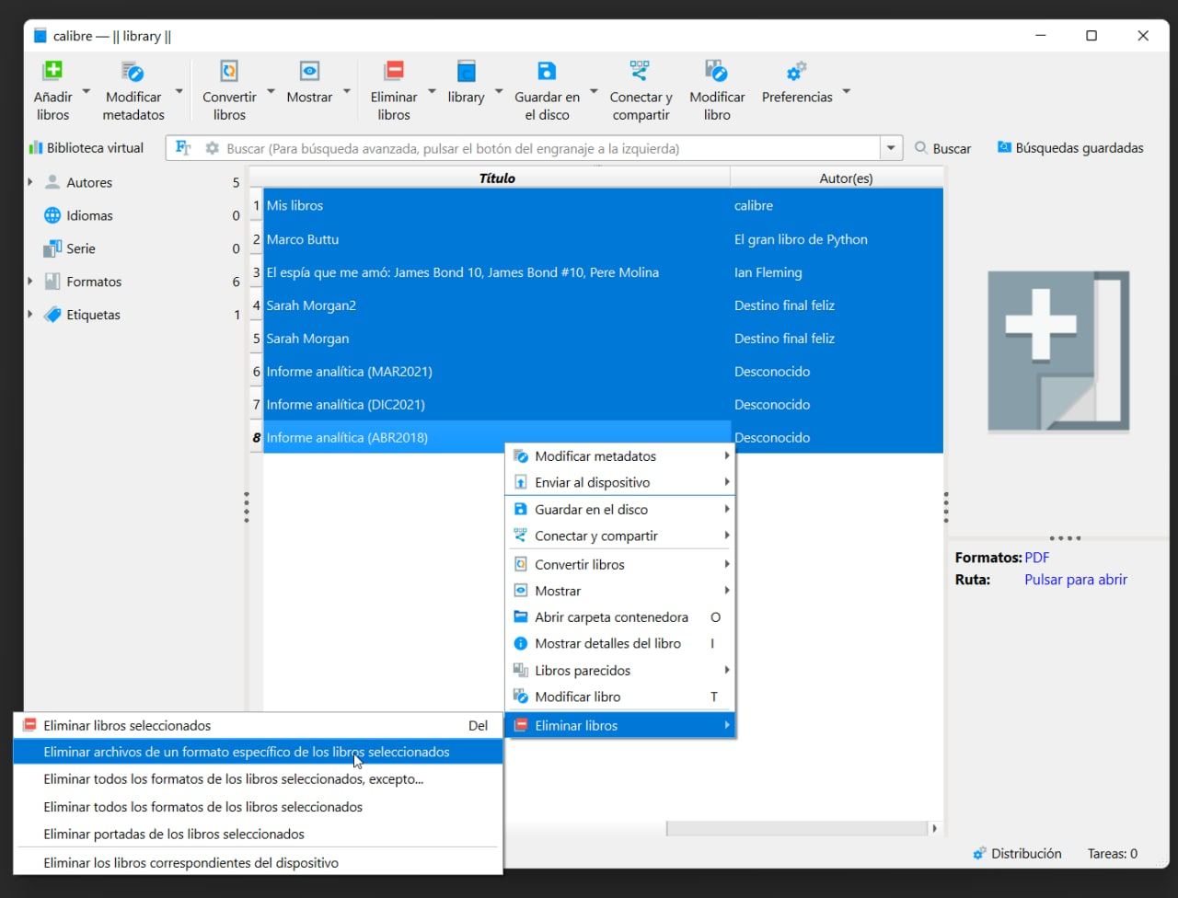This screenshot has height=898, width=1178.
Task: Choose Abrir carpeta contenedora from context menu
Action: (611, 617)
